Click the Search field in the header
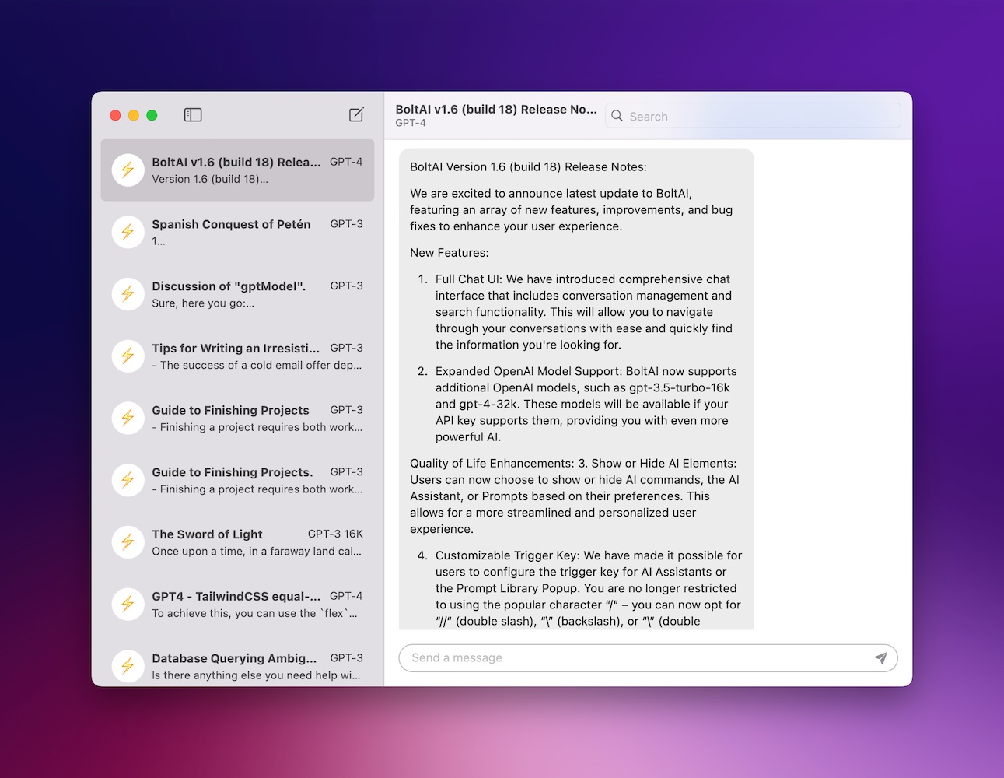Viewport: 1004px width, 778px height. (x=753, y=116)
